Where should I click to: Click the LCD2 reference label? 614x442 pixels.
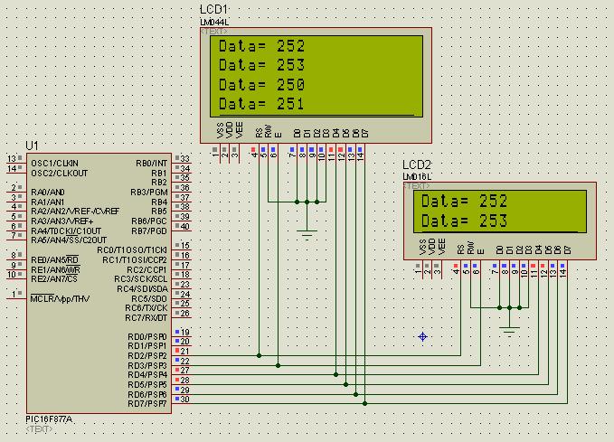[x=416, y=165]
